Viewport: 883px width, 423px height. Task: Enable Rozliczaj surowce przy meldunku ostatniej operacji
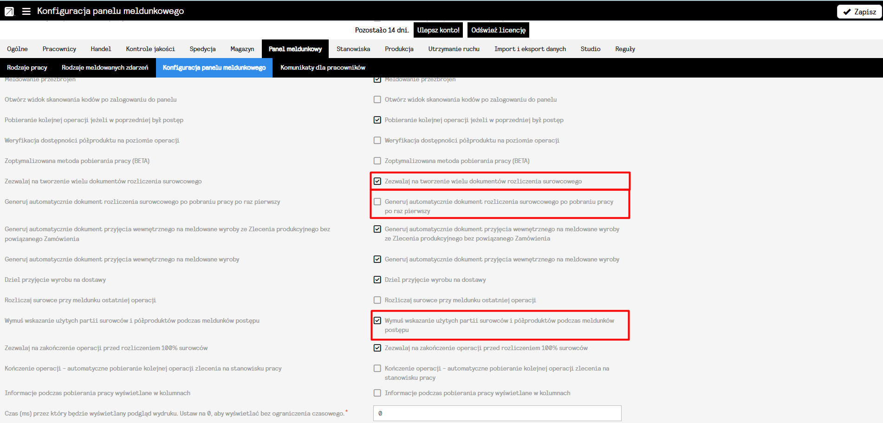(377, 300)
